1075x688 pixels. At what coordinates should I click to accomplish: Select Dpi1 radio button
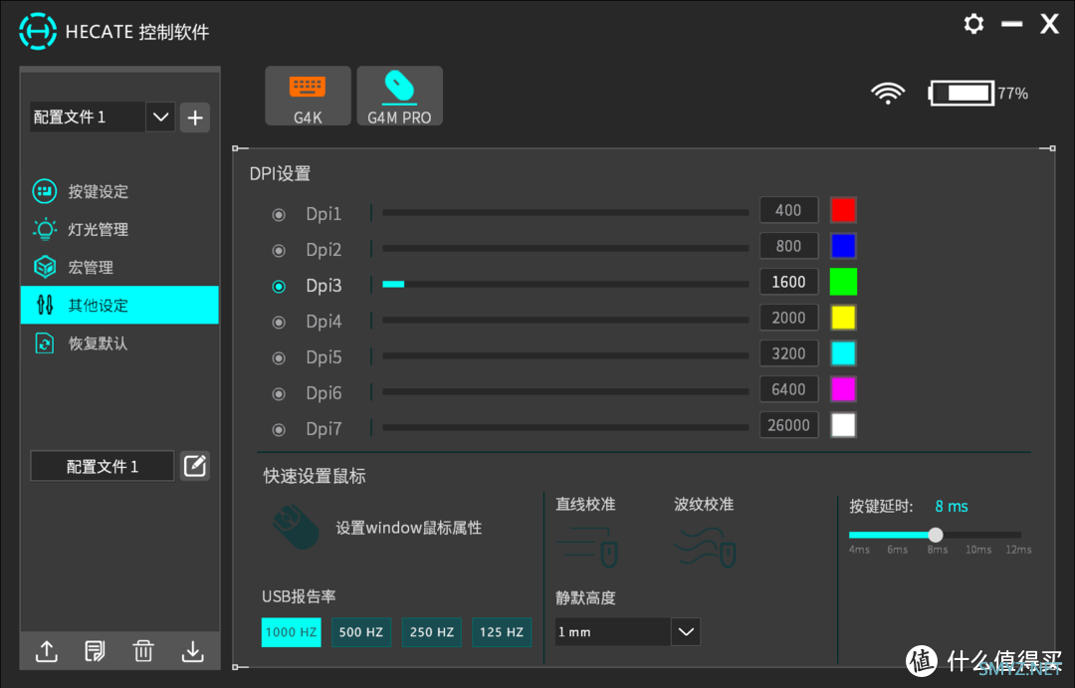[x=279, y=215]
